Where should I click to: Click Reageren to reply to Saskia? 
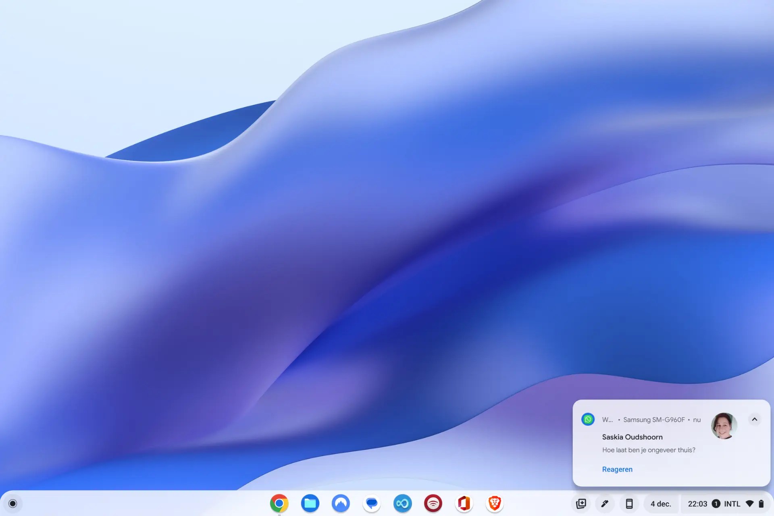pyautogui.click(x=617, y=469)
